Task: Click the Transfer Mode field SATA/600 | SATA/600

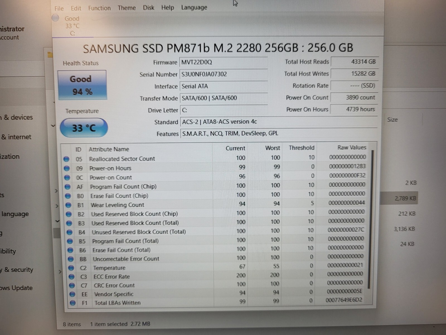Action: point(224,98)
